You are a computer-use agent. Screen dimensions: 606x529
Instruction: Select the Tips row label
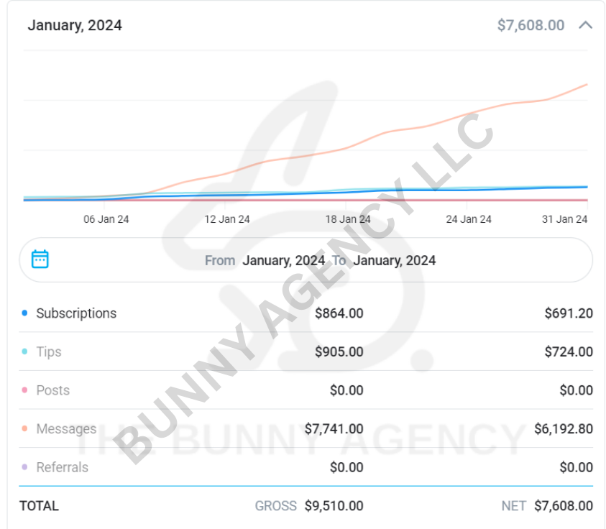(49, 351)
